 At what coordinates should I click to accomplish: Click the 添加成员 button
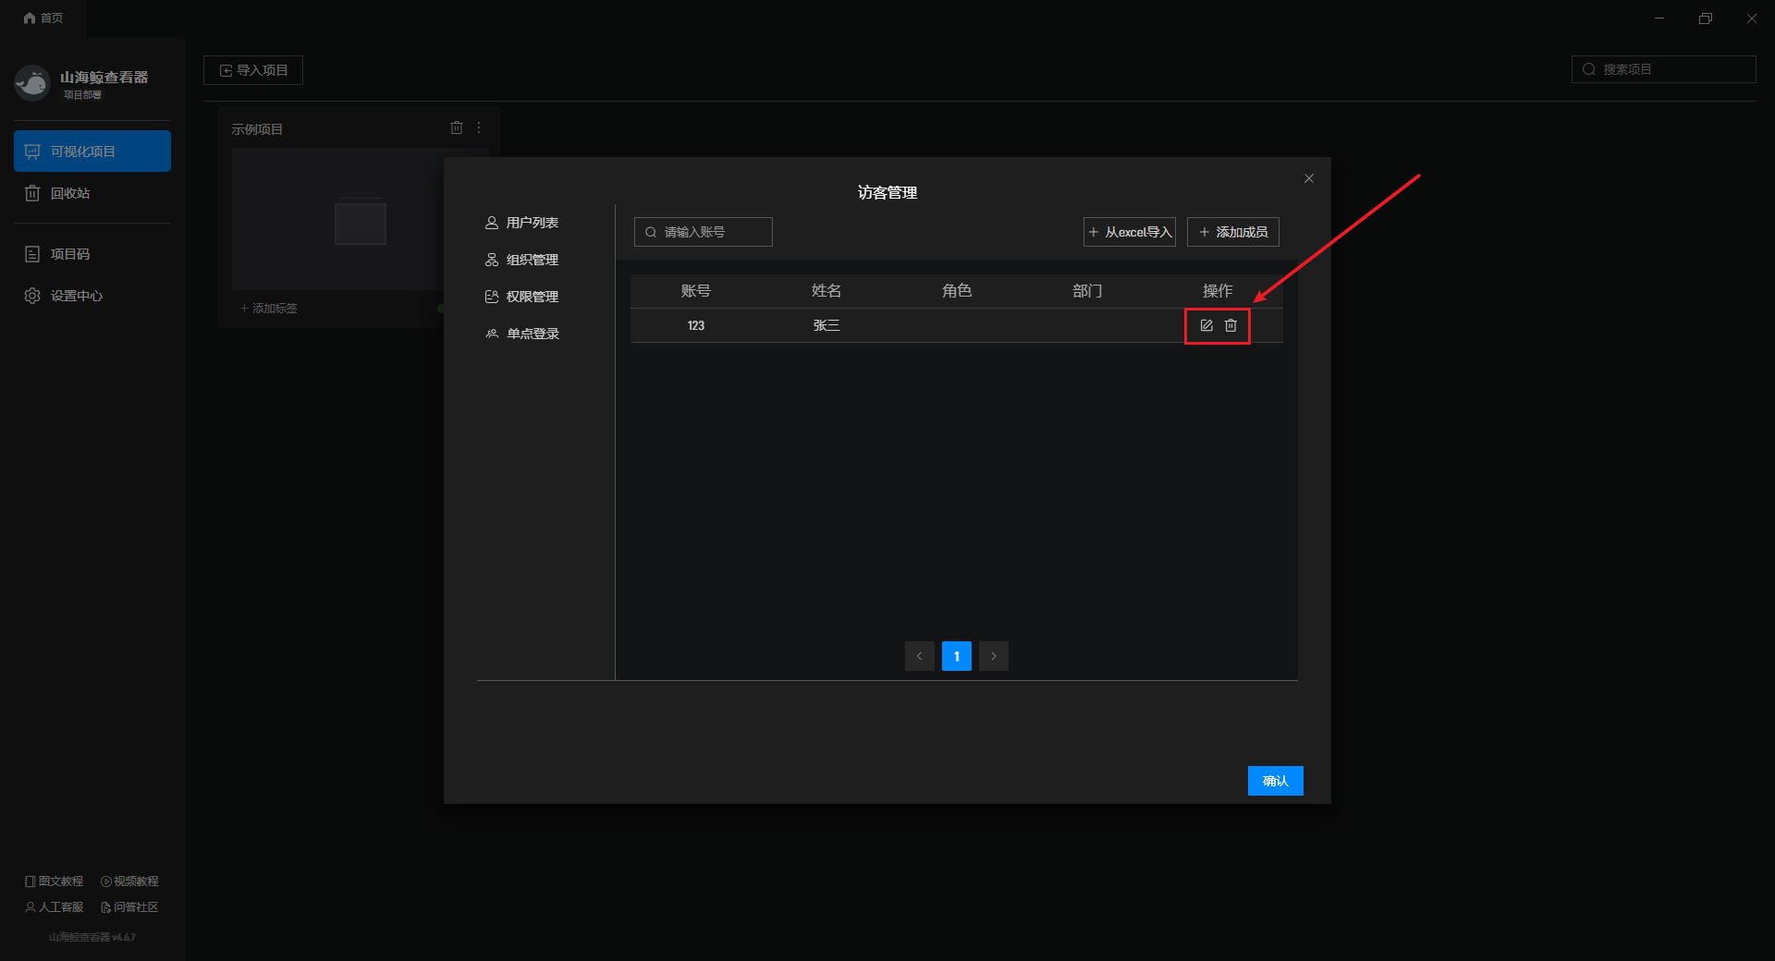(1232, 232)
